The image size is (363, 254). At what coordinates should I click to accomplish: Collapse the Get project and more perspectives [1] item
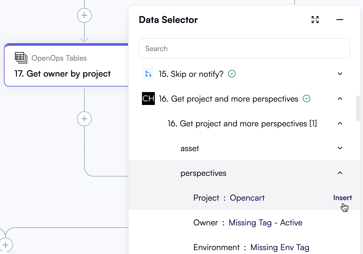coord(340,124)
